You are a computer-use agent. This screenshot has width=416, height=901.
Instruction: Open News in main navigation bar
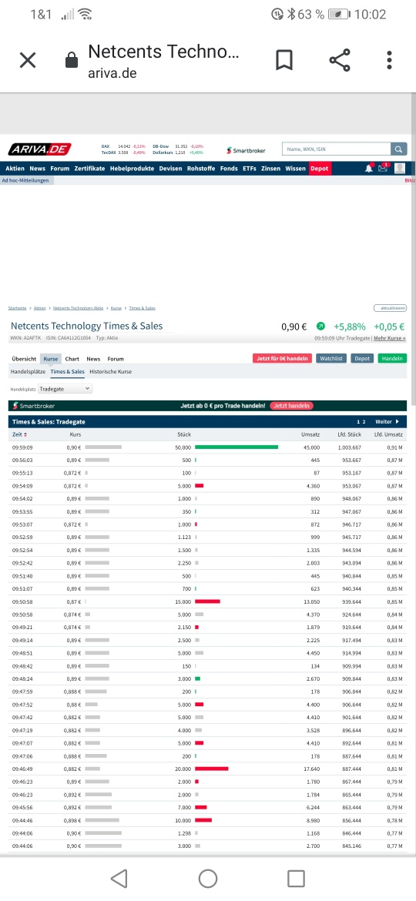click(37, 169)
